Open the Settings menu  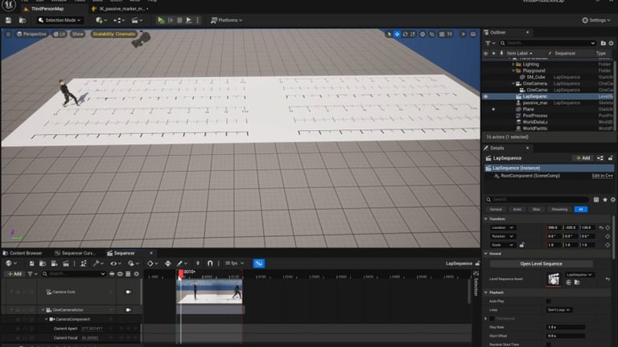597,20
